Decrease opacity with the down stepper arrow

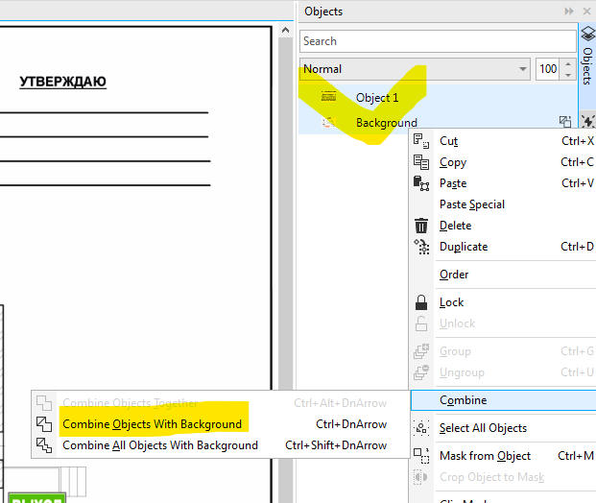[568, 75]
